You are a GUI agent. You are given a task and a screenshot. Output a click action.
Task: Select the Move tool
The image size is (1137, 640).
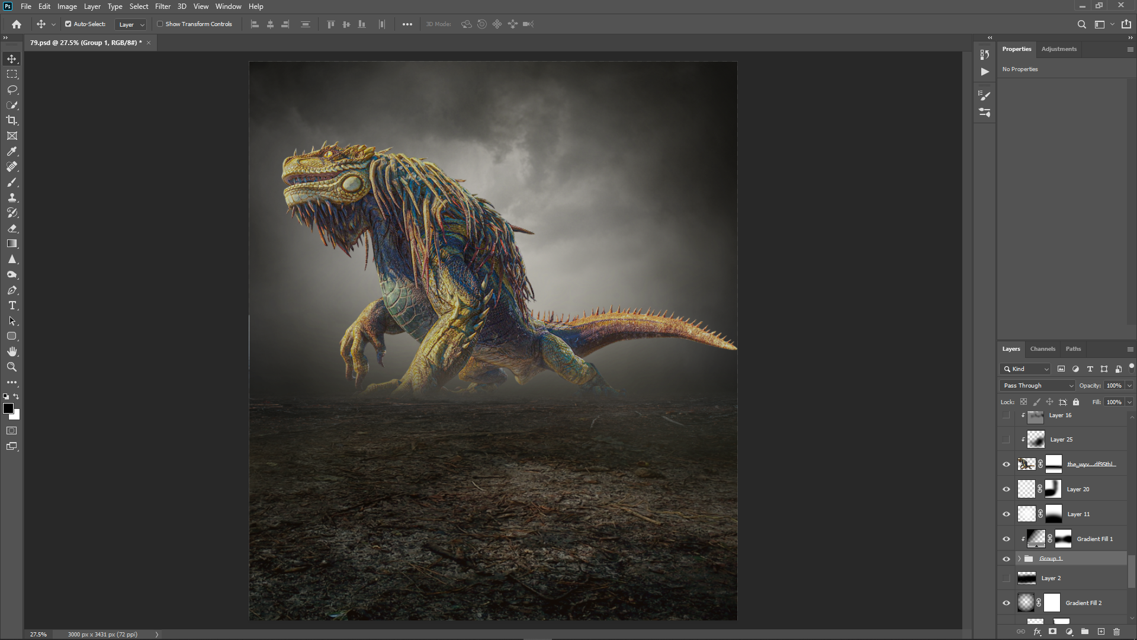(12, 59)
